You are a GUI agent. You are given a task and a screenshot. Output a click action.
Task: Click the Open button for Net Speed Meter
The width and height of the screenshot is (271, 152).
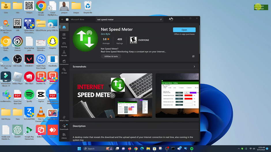coord(184,30)
